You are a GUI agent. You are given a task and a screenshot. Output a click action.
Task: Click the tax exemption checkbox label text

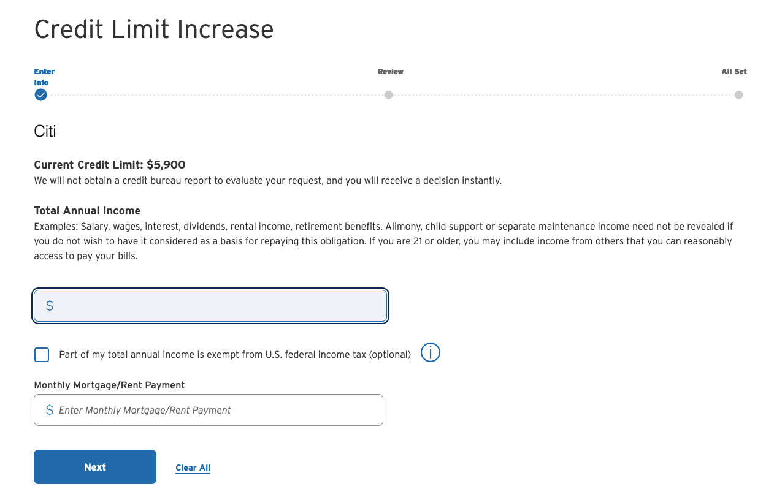coord(234,354)
